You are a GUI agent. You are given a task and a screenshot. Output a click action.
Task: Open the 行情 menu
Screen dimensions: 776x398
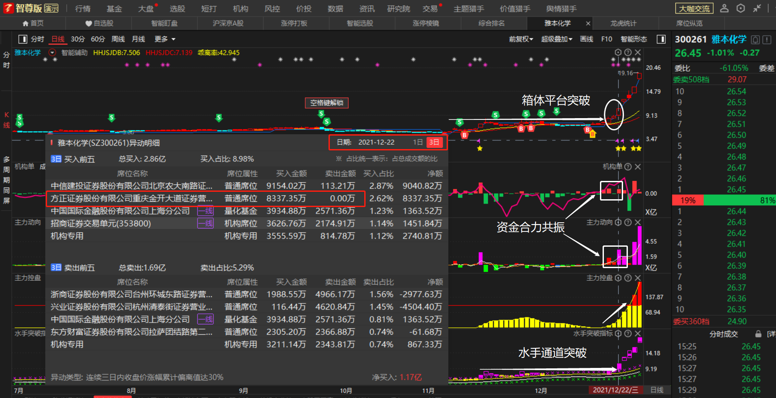pyautogui.click(x=83, y=9)
